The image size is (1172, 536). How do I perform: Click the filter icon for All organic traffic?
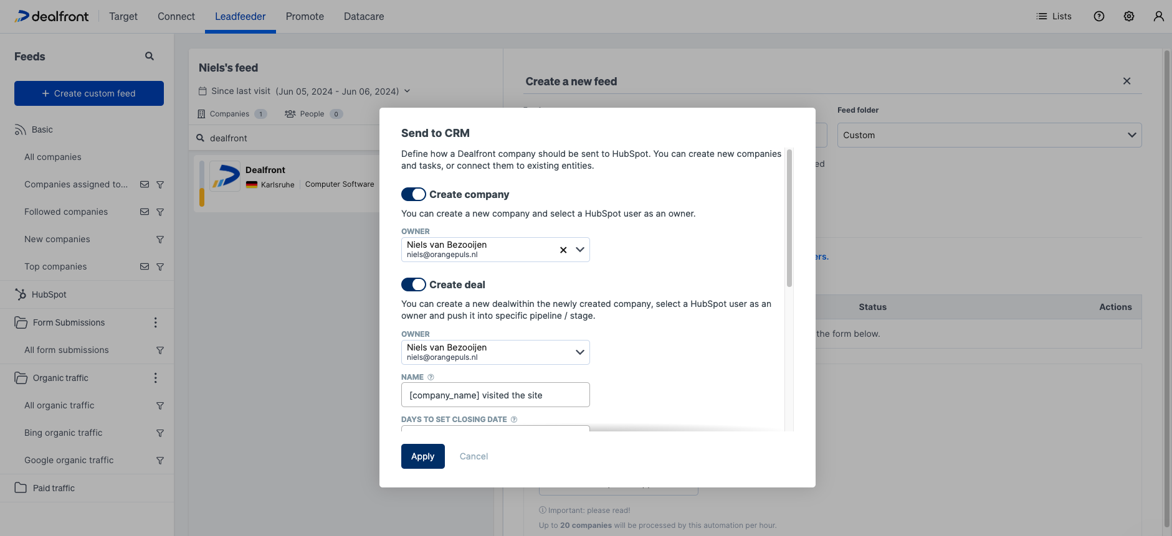[x=160, y=405]
